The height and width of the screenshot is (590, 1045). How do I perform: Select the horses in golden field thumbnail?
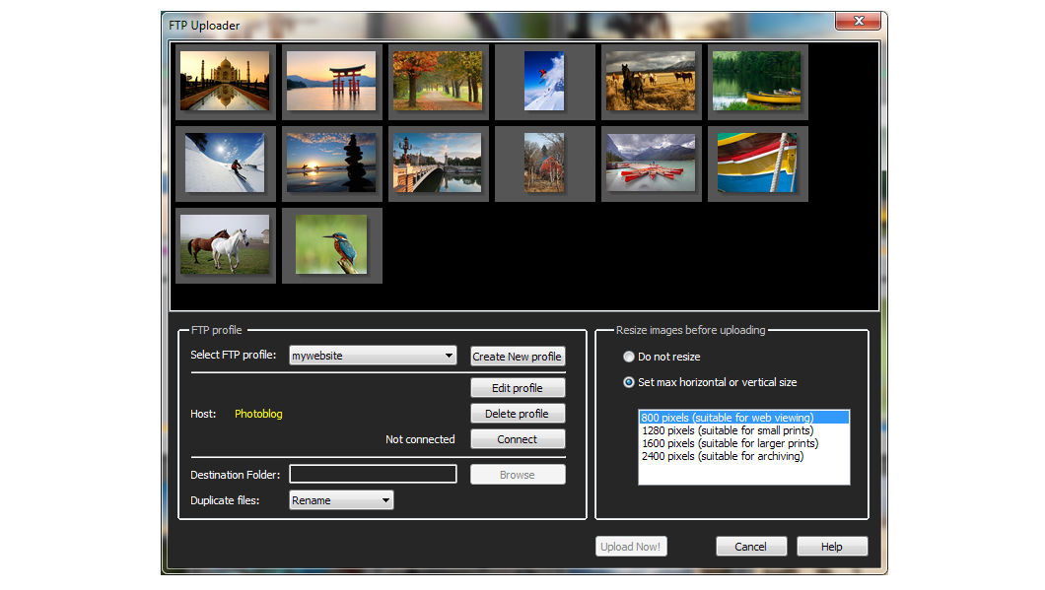[651, 81]
